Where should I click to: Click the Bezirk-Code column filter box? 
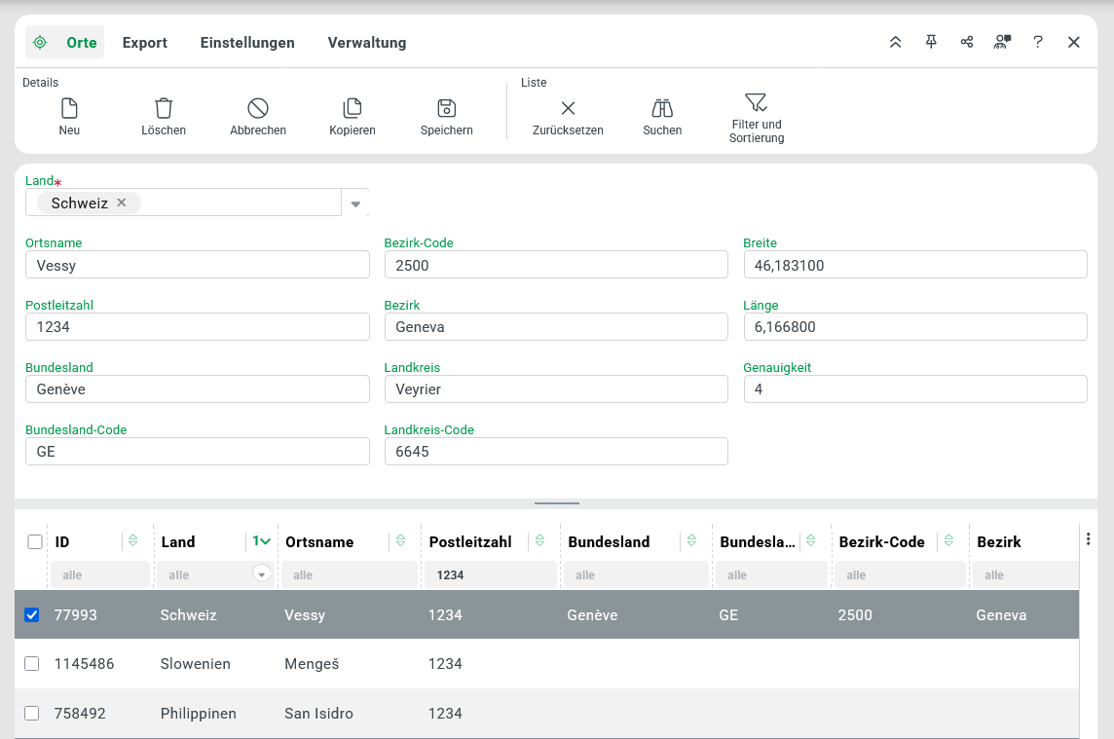[900, 574]
